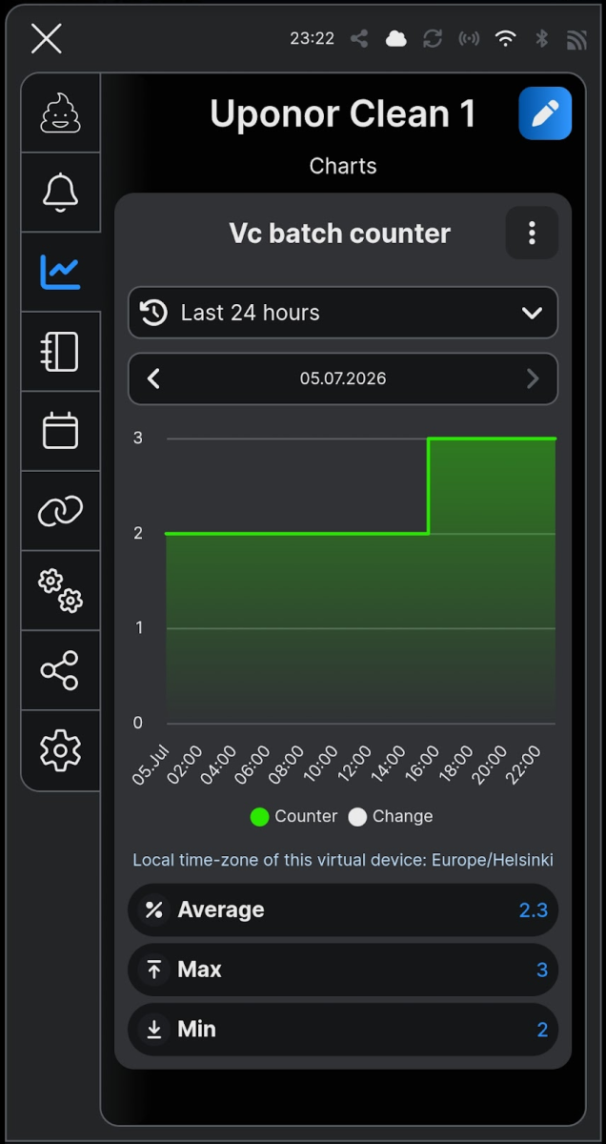Viewport: 606px width, 1144px height.
Task: Click the 05.Jul axis label
Action: click(151, 766)
